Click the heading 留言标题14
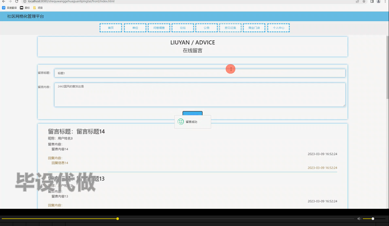 (76, 131)
